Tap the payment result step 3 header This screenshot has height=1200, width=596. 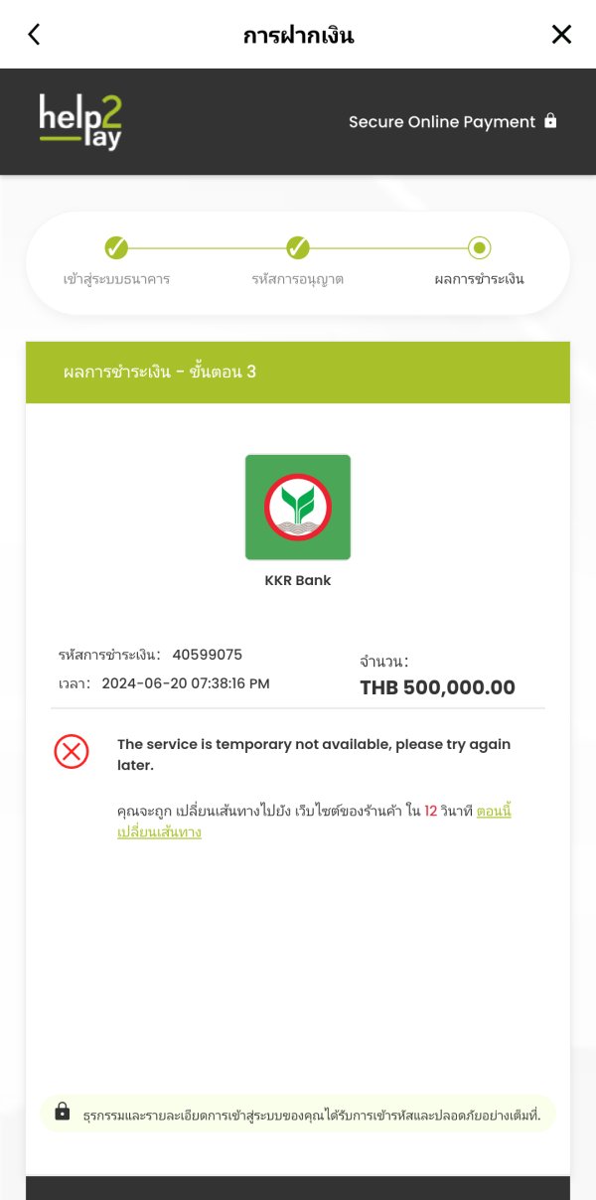click(159, 372)
